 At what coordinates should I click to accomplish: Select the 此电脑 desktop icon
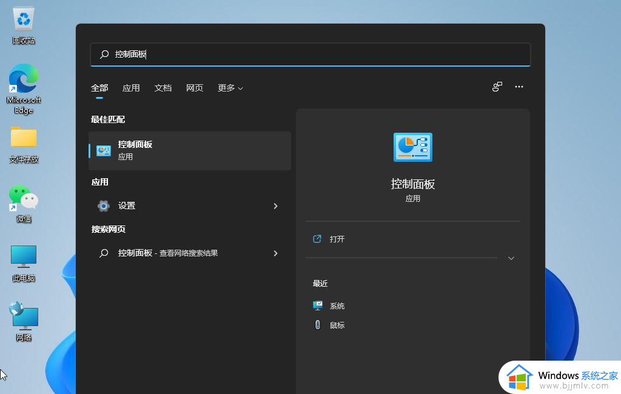coord(24,263)
